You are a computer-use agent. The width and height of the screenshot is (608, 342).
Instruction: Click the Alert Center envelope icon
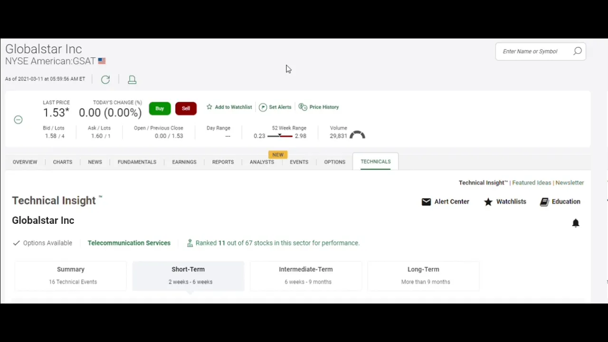coord(426,202)
